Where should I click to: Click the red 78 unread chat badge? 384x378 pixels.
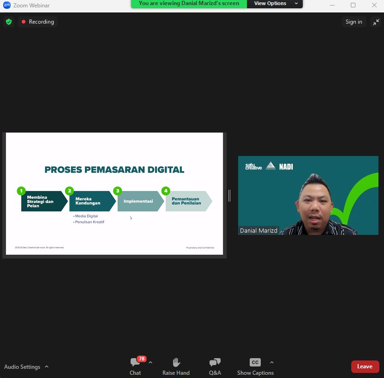pyautogui.click(x=141, y=359)
